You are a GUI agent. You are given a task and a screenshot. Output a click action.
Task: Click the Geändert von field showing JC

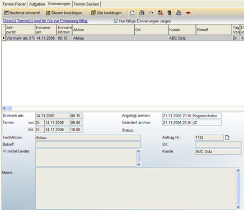(207, 123)
